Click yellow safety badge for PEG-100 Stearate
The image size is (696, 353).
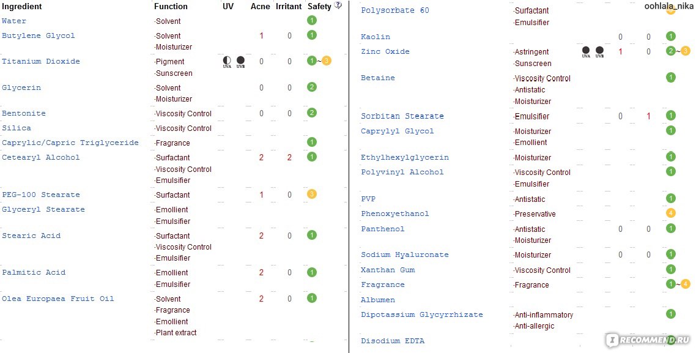tap(312, 194)
